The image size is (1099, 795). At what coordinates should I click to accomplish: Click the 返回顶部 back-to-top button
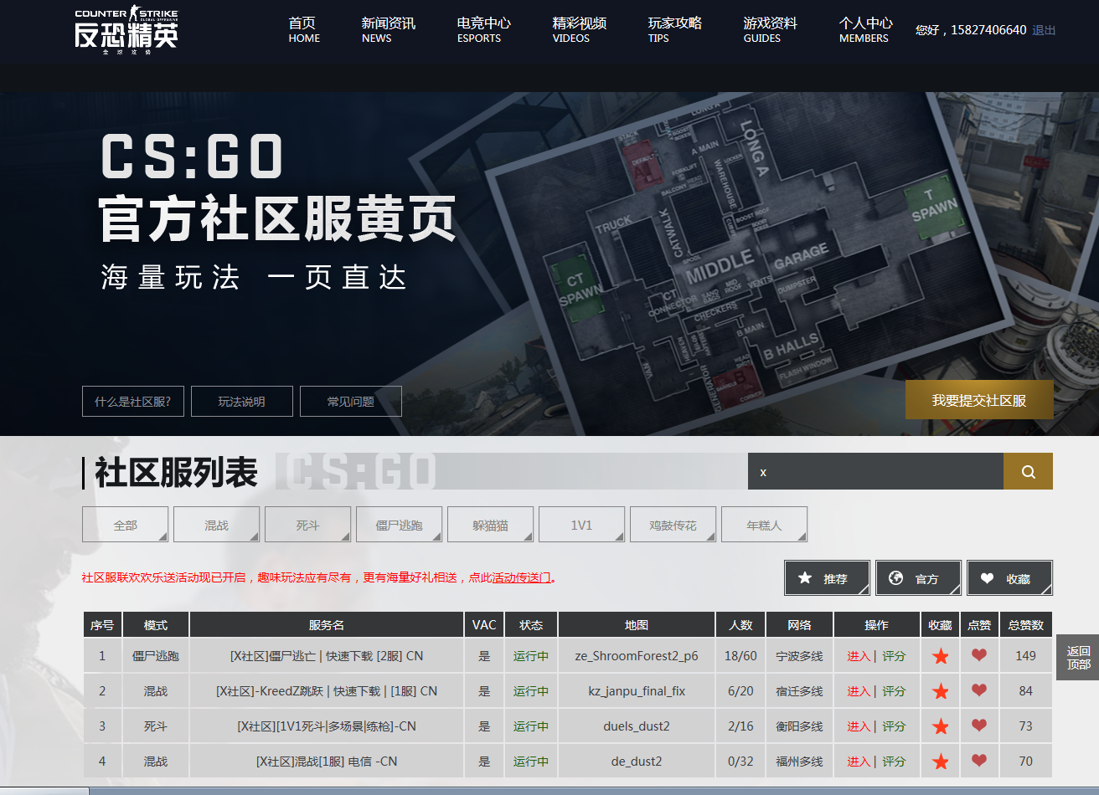pyautogui.click(x=1078, y=657)
